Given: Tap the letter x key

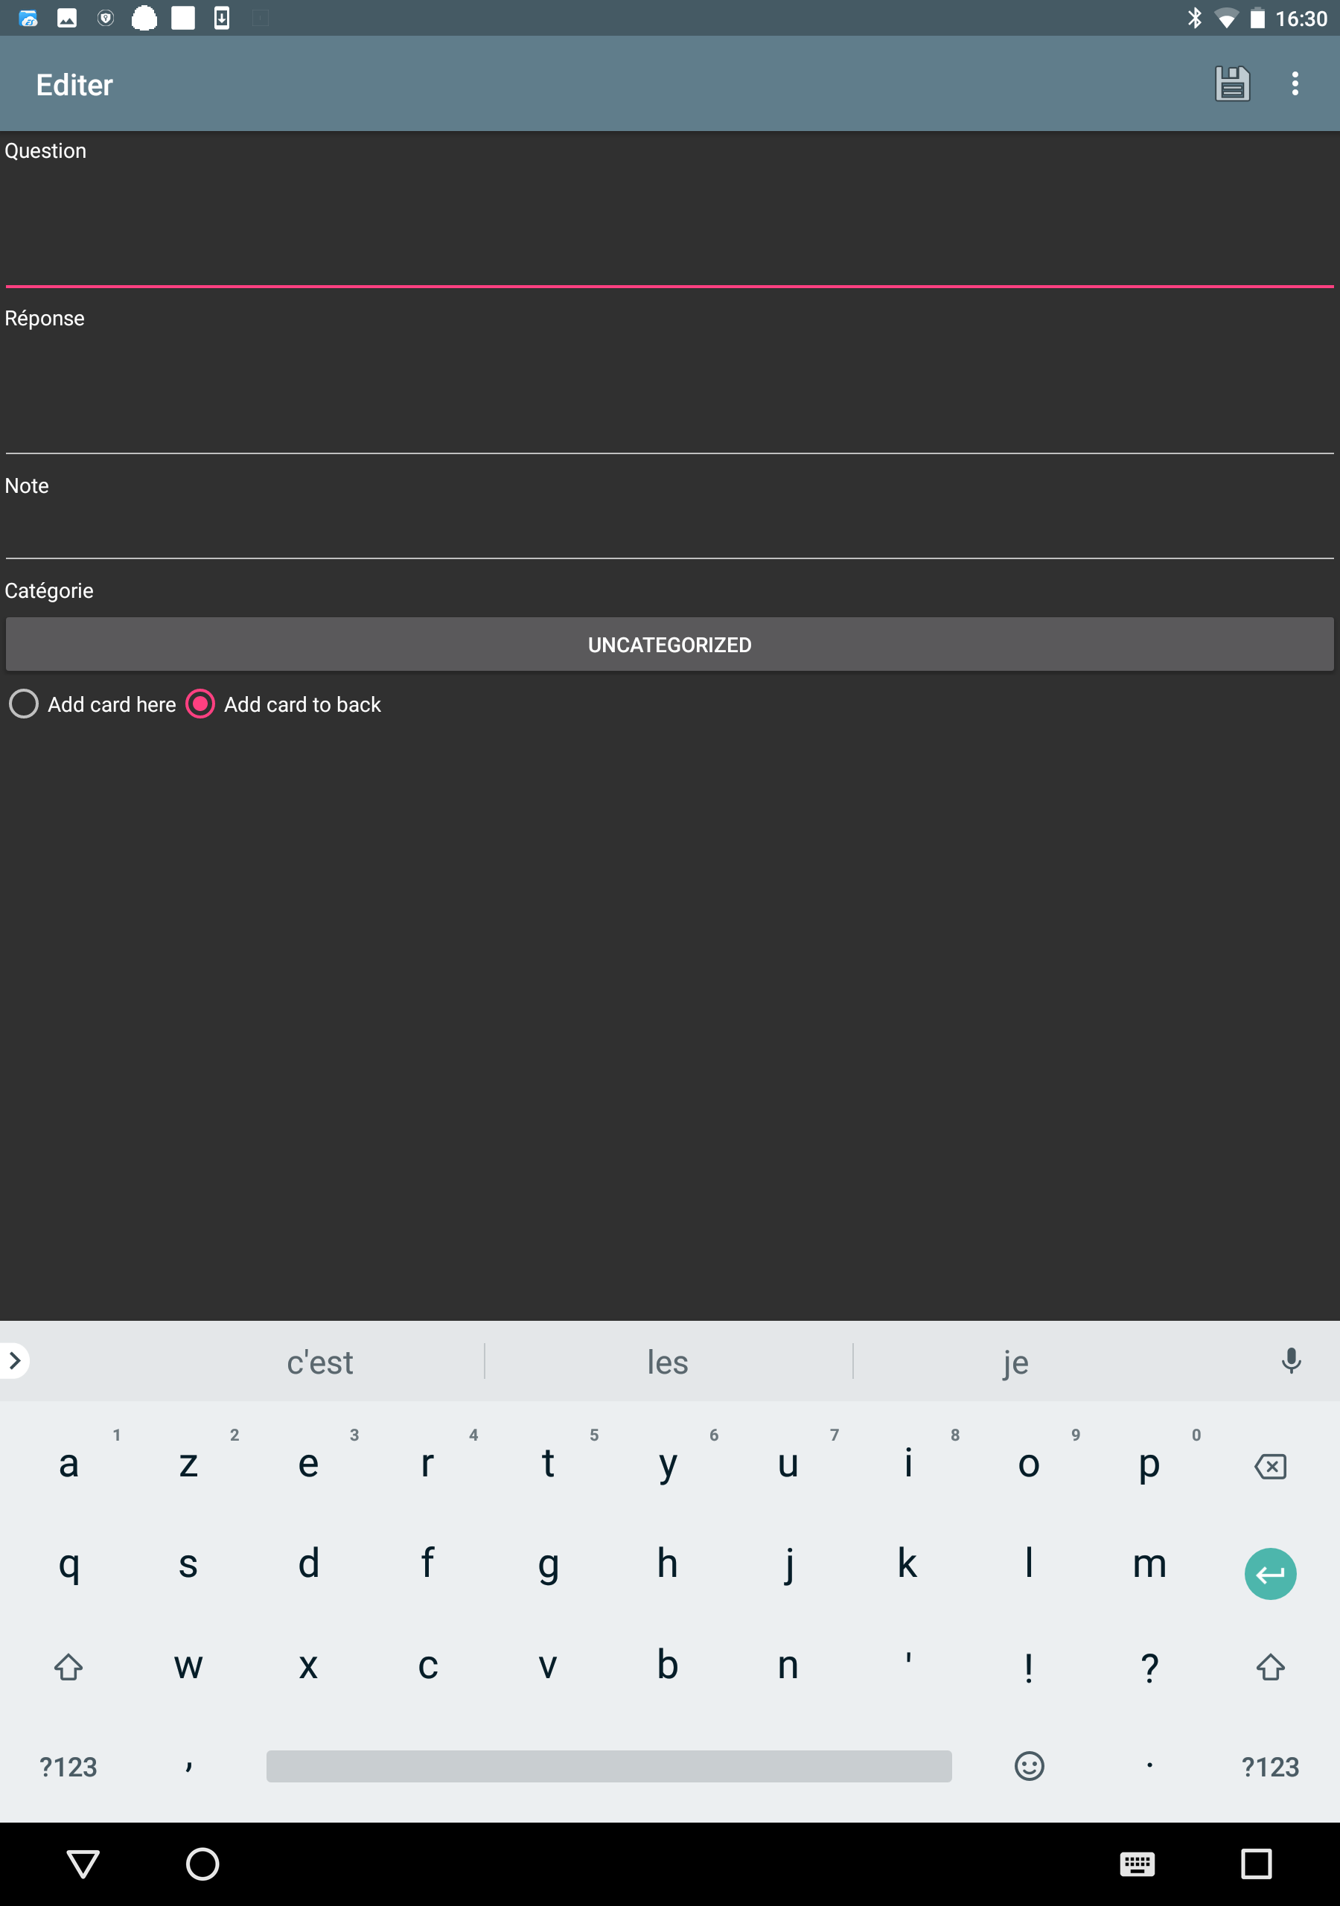Looking at the screenshot, I should [308, 1667].
